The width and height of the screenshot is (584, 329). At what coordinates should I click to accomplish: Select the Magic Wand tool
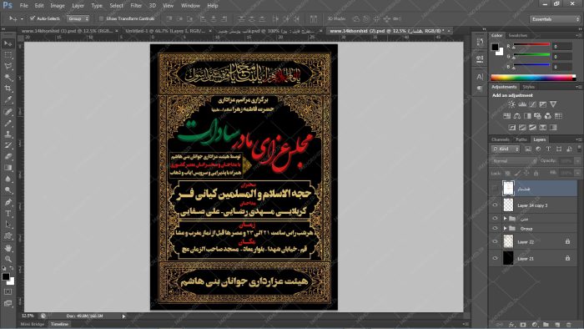click(8, 78)
